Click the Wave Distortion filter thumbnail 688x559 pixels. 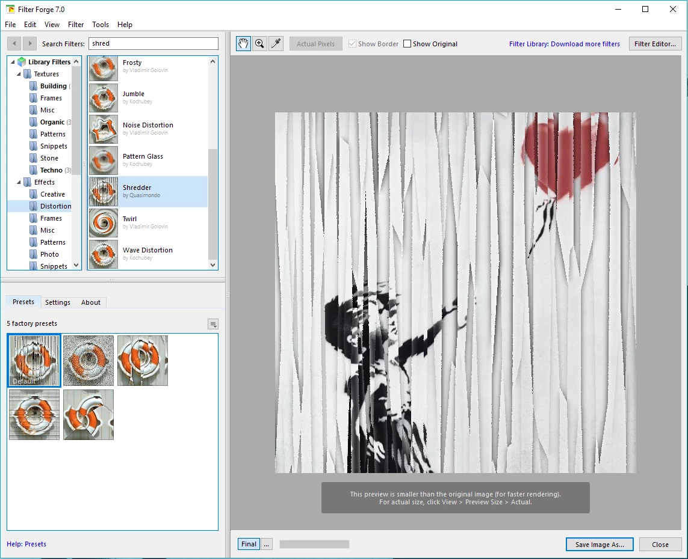point(104,254)
